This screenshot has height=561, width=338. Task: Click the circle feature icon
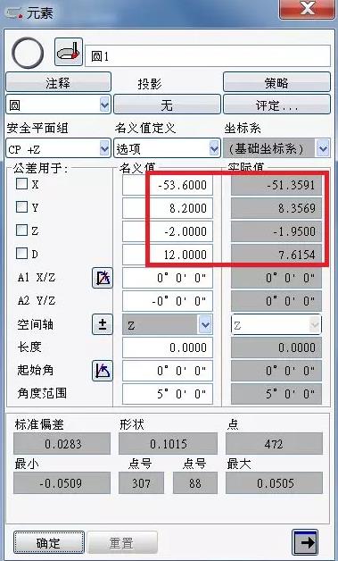coord(28,54)
